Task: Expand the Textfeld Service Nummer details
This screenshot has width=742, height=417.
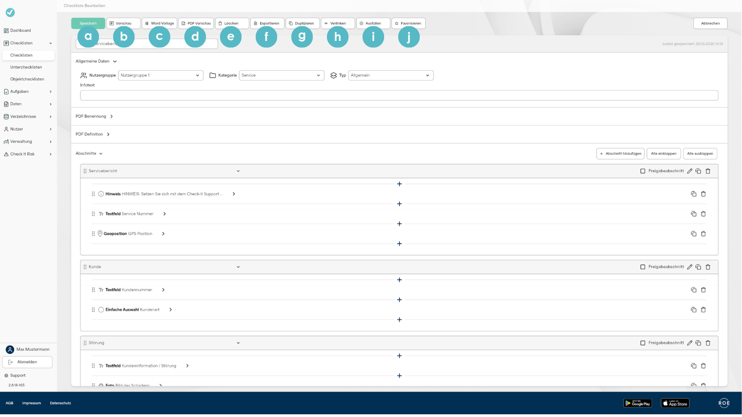Action: pos(165,214)
